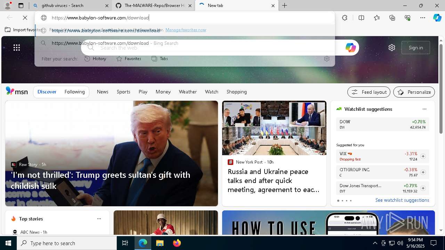Click the Sign in button
Viewport: 445px width, 250px height.
click(416, 48)
